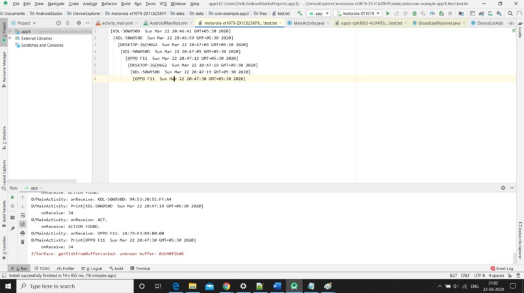
Task: Click the Down arrow in Run console
Action: point(23,207)
